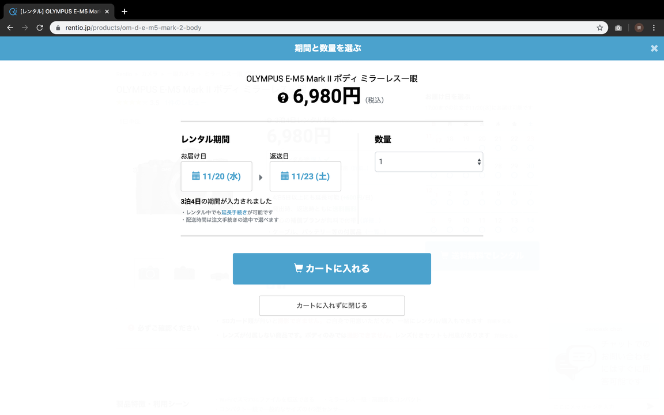Image resolution: width=664 pixels, height=415 pixels.
Task: Open the return date 11/23 (土) picker
Action: [305, 176]
